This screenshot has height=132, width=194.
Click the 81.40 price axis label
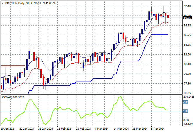(188, 64)
